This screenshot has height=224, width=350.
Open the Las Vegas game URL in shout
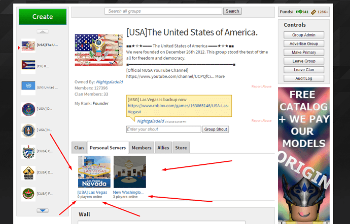[x=179, y=109]
